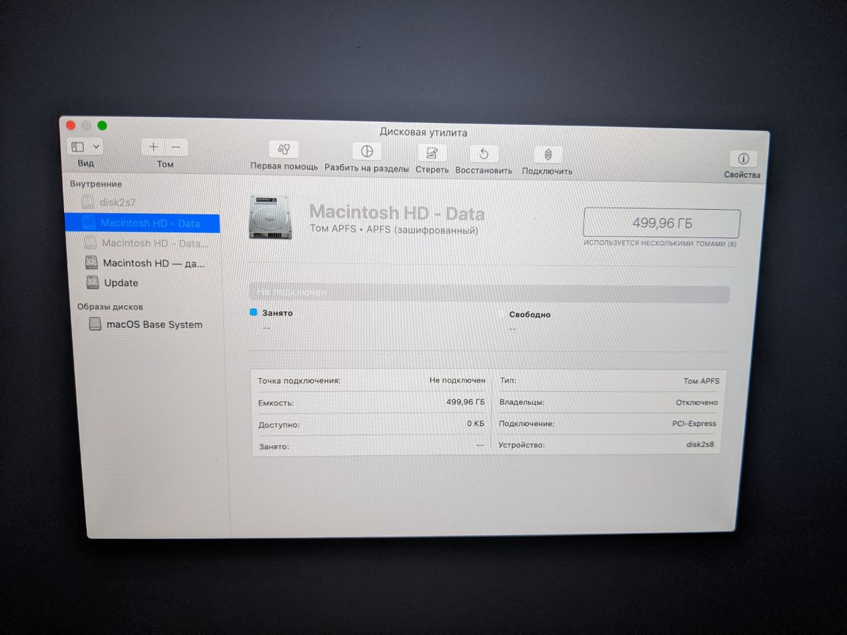Click the Restore (Восстановить) icon
This screenshot has height=635, width=847.
[x=484, y=154]
